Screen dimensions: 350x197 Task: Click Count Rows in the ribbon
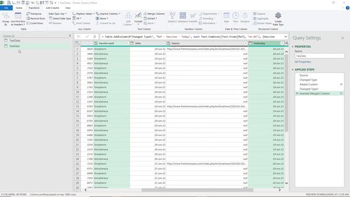[35, 23]
